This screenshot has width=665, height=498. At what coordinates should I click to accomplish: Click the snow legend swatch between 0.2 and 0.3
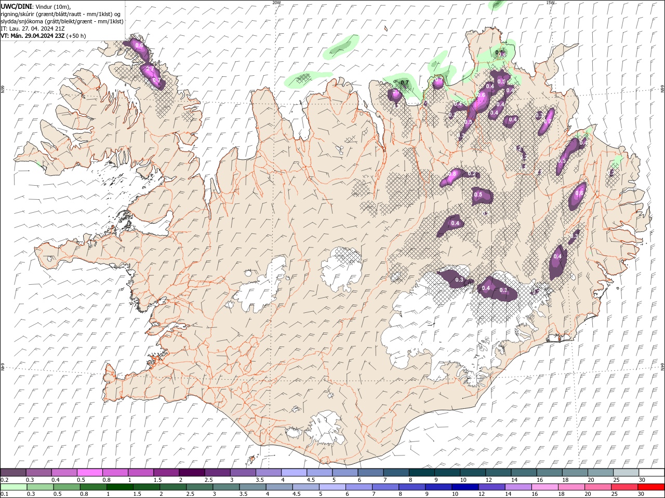[13, 473]
